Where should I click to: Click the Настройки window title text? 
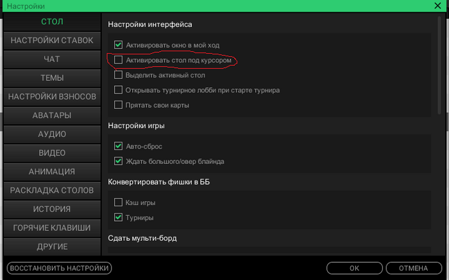coord(26,6)
